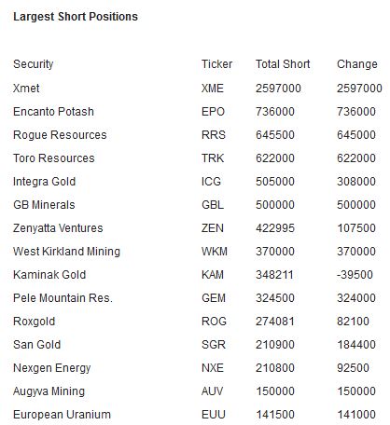Select Kaminak Gold change value -39500
The width and height of the screenshot is (390, 425).
355,275
